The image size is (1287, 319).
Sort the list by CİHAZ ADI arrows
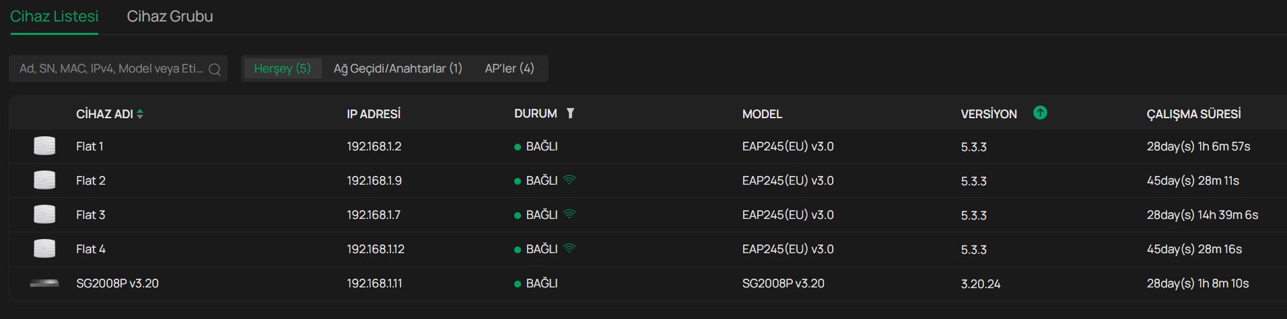[x=140, y=114]
